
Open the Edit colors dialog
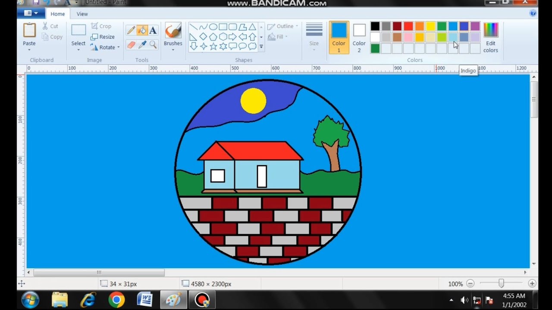point(490,37)
